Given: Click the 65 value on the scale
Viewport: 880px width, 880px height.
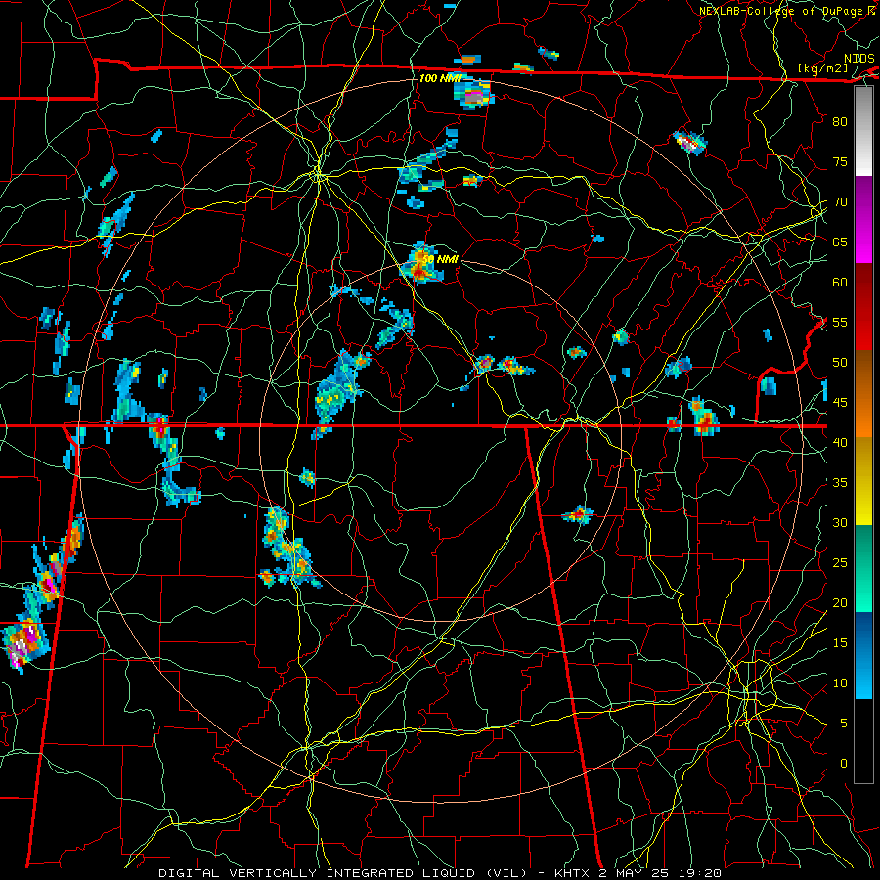Looking at the screenshot, I should [x=840, y=242].
